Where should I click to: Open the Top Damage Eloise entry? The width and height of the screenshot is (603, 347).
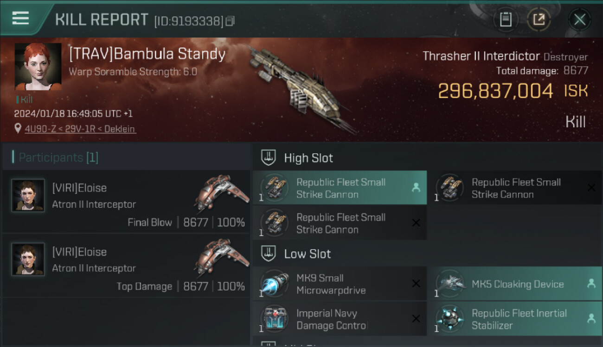pos(126,265)
